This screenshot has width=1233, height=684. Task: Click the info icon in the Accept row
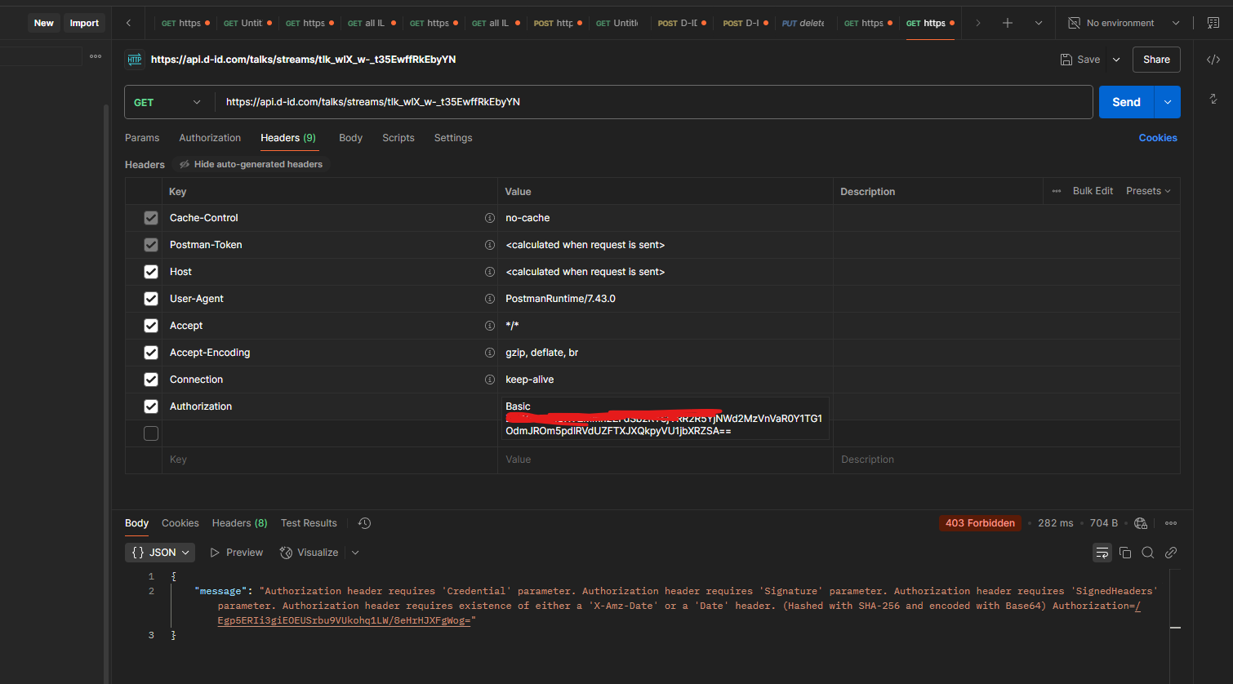tap(490, 326)
